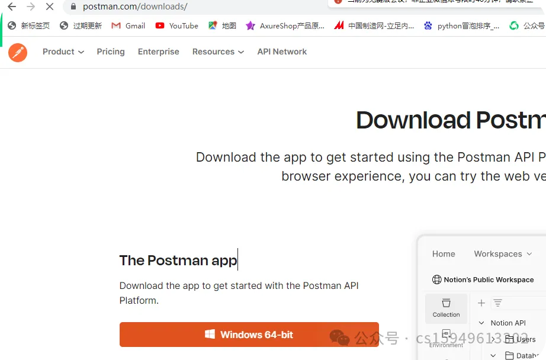Viewport: 546px width, 360px height.
Task: Open the Pricing page
Action: coord(111,52)
